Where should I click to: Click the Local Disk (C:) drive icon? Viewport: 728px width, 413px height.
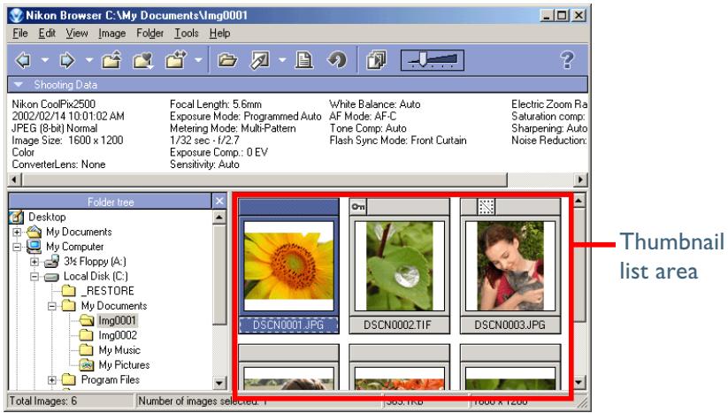pyautogui.click(x=51, y=277)
